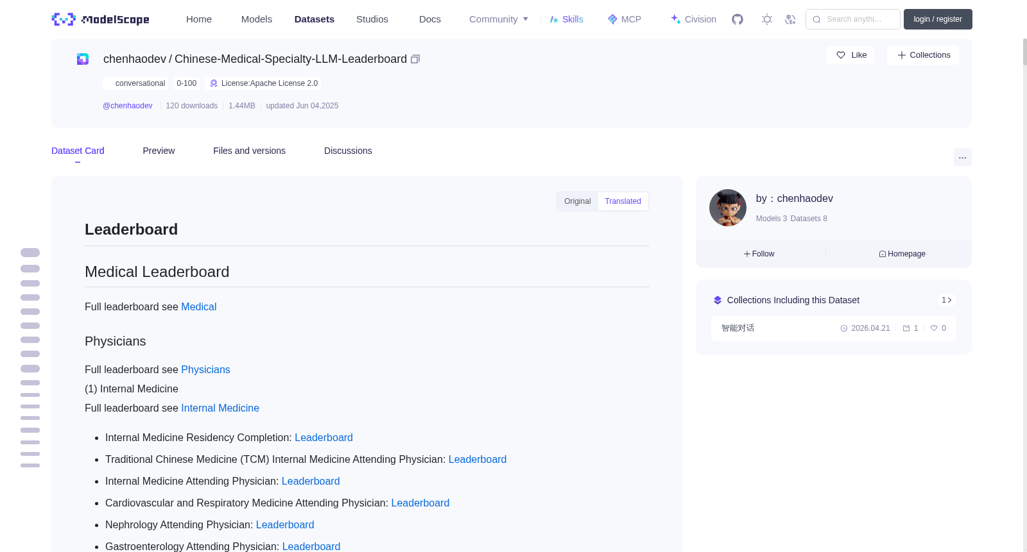
Task: Copy the dataset name with the copy icon
Action: click(415, 59)
